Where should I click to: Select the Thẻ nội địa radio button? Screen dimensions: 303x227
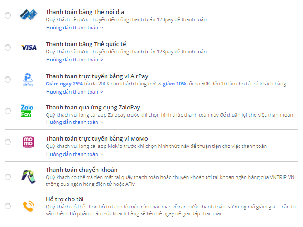pos(8,15)
